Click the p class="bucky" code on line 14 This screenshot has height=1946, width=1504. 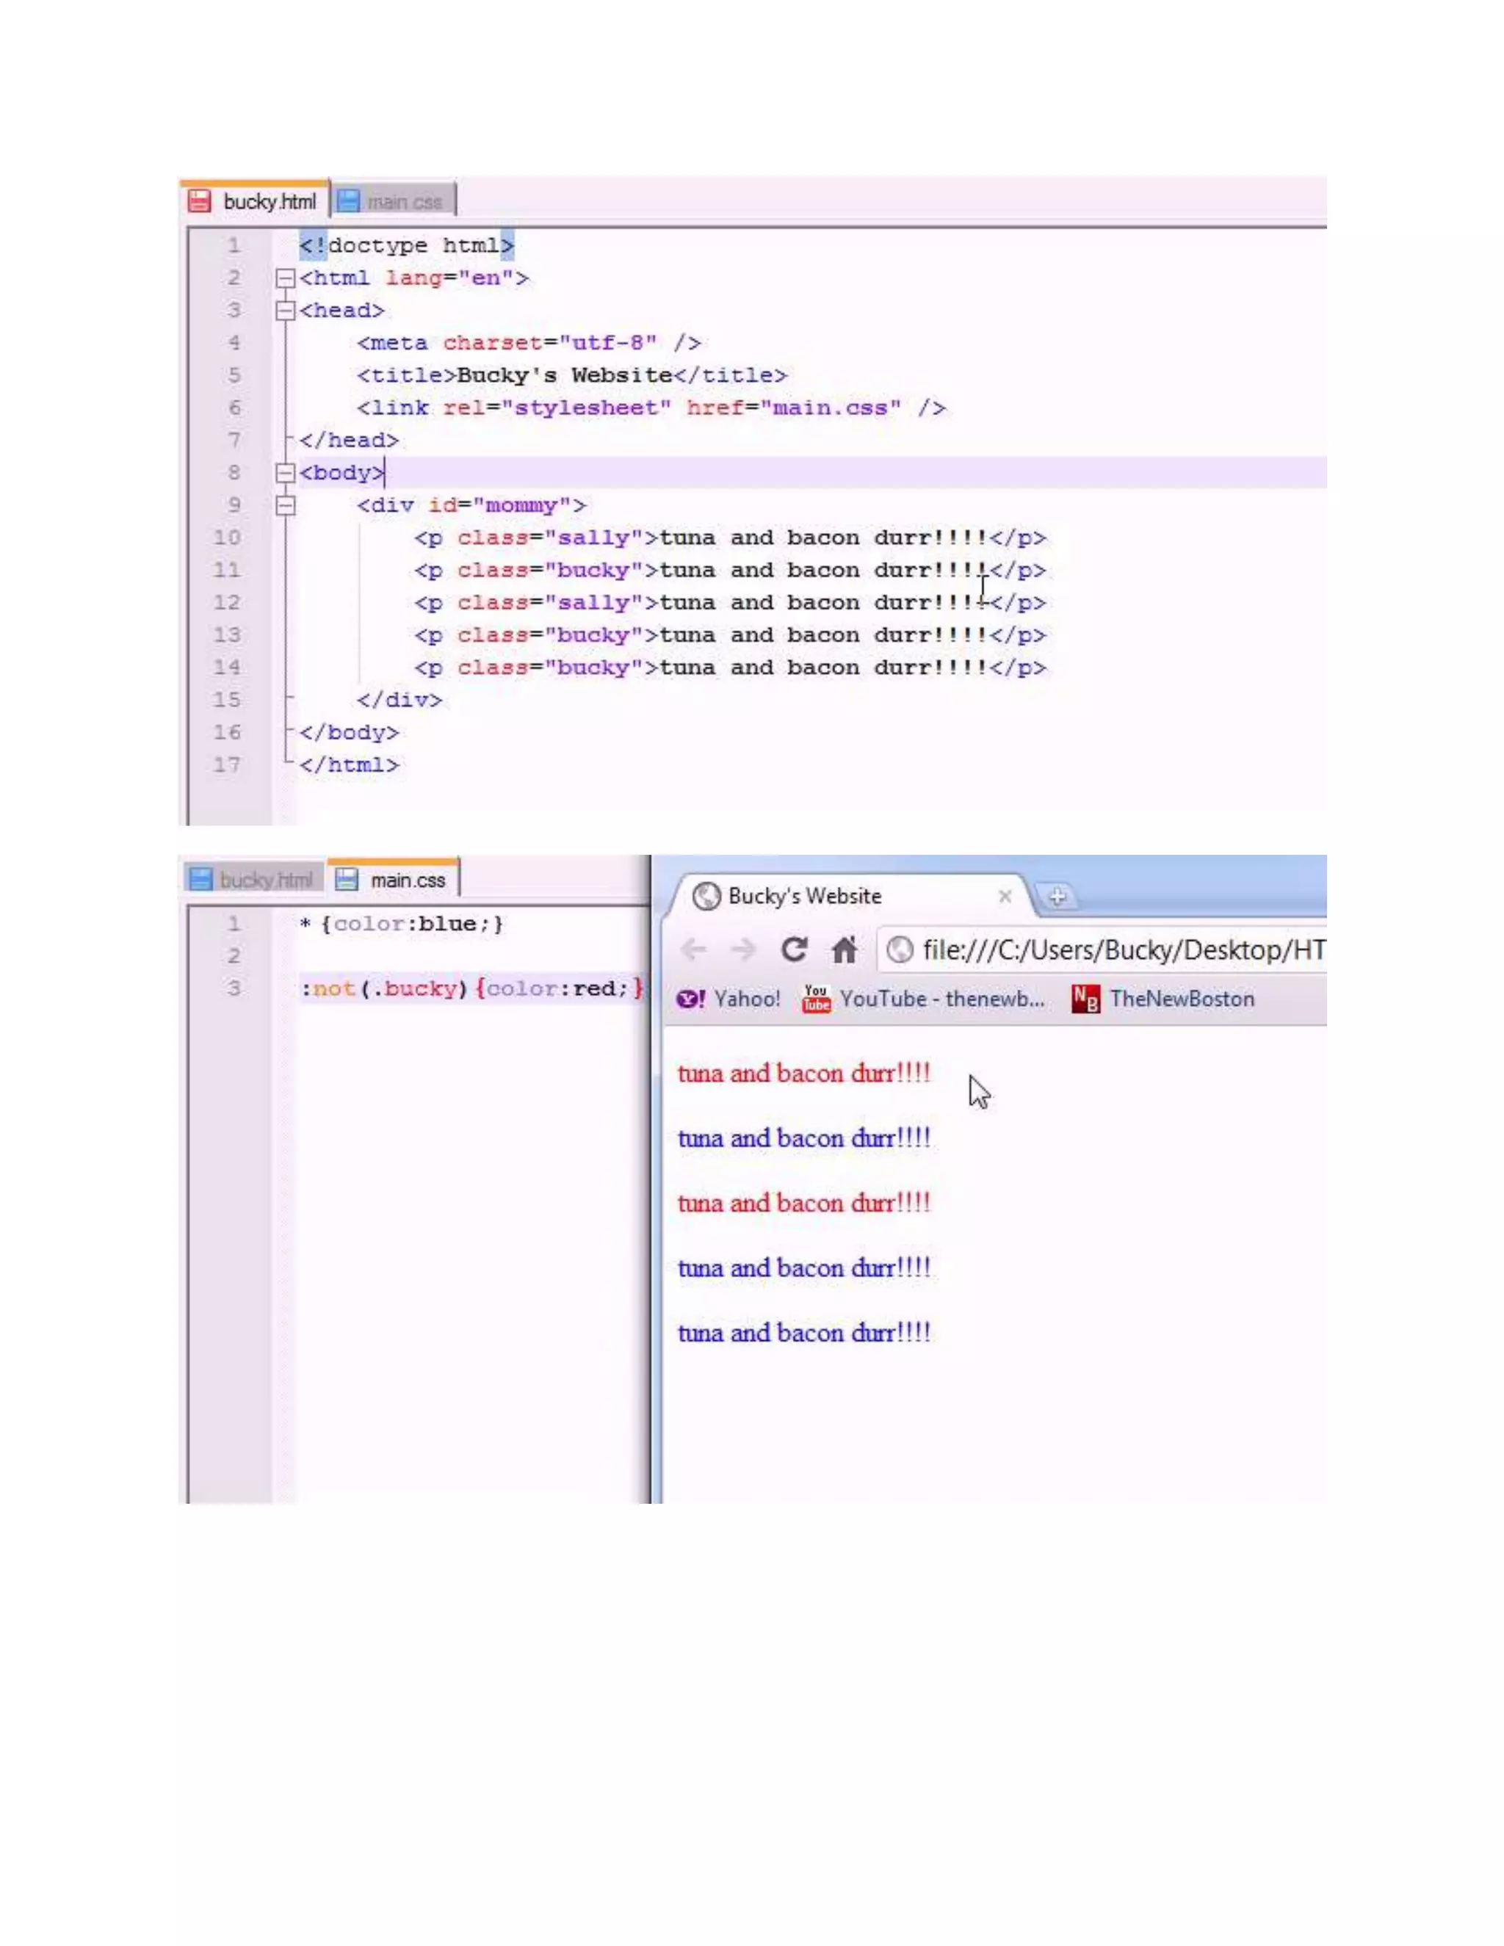(x=730, y=668)
